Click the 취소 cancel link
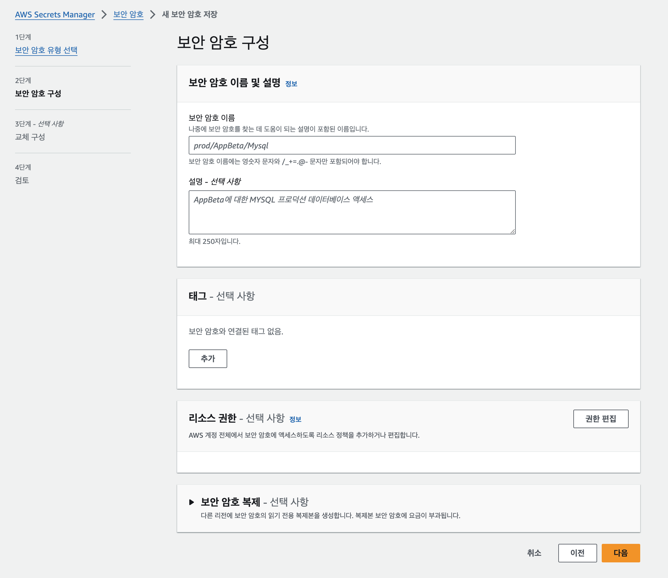Screen dimensions: 668x578 [x=534, y=553]
